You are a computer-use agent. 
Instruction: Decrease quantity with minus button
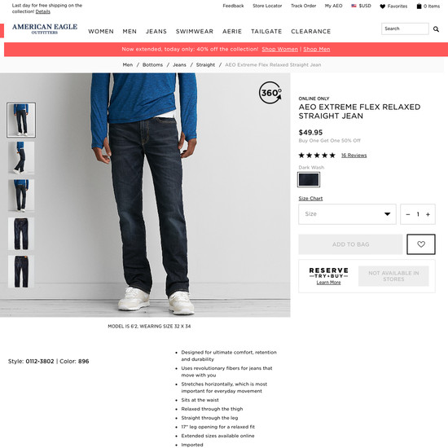click(x=408, y=214)
